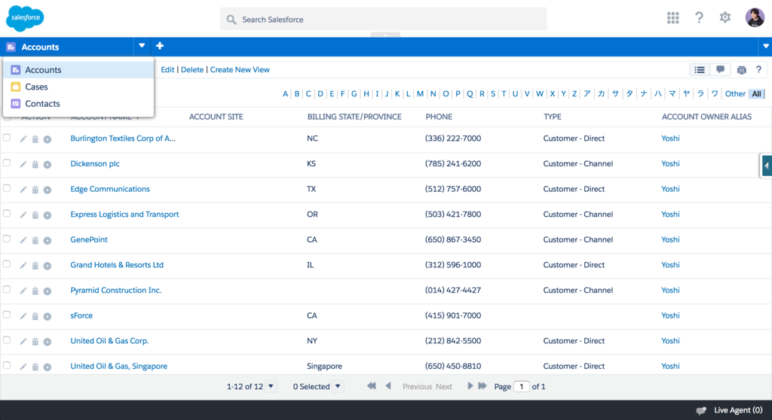Image resolution: width=772 pixels, height=420 pixels.
Task: Jump to first page icon
Action: [371, 386]
